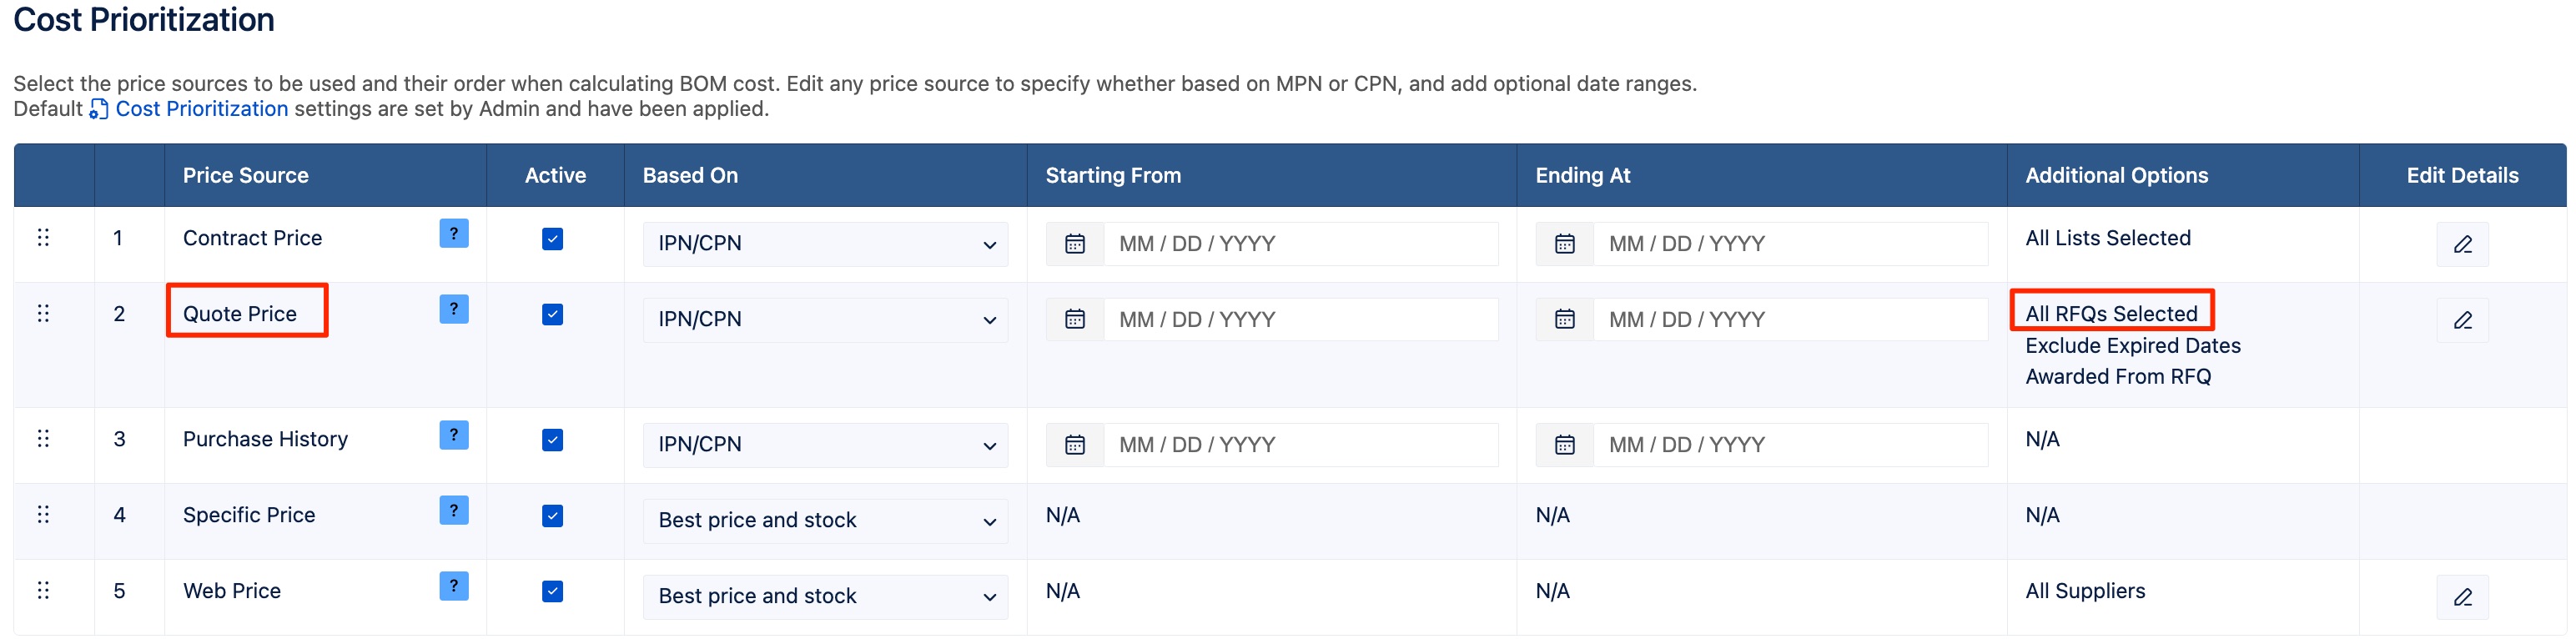
Task: Uncheck Active for Contract Price
Action: (552, 239)
